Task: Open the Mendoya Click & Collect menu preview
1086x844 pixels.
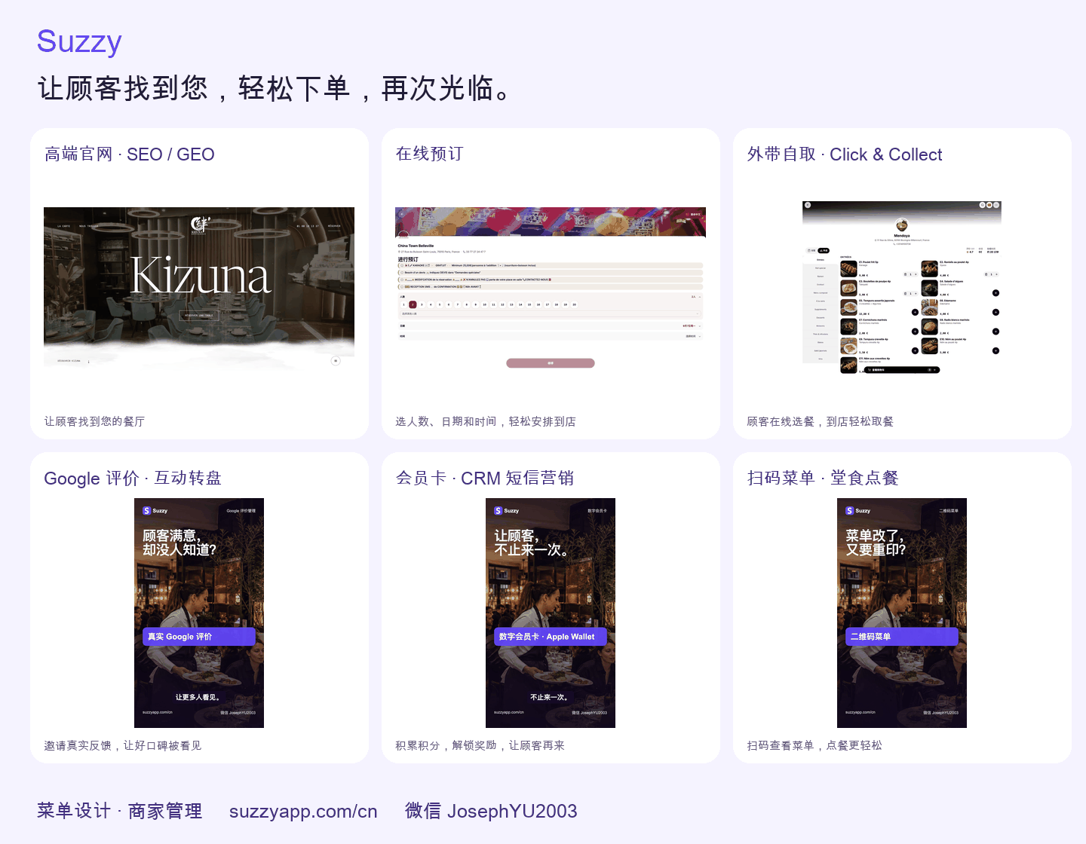Action: 902,288
